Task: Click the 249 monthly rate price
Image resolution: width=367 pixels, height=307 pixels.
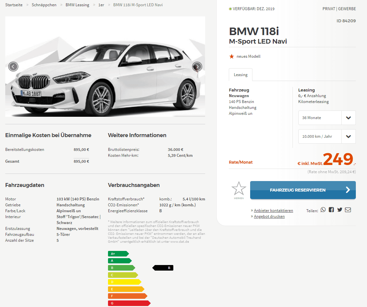Action: pos(338,159)
